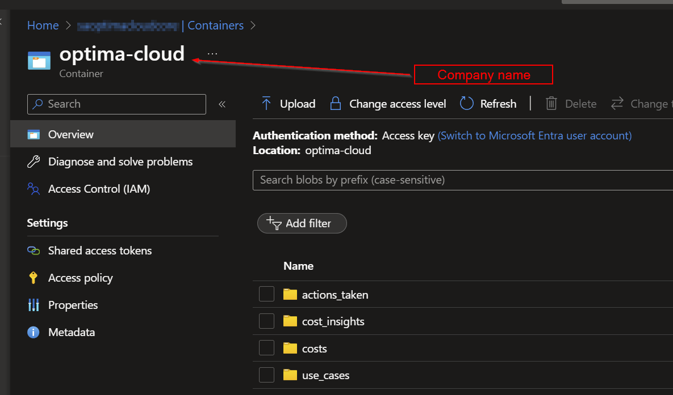Click the costs folder icon
The height and width of the screenshot is (395, 673).
coord(290,349)
